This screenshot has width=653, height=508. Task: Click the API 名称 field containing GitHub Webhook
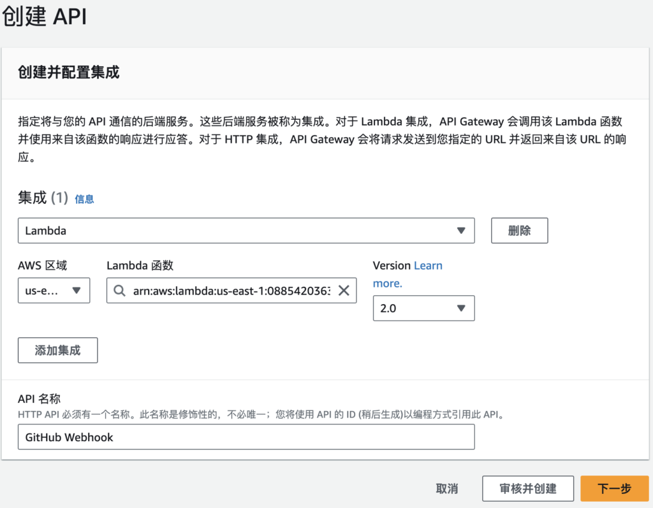(x=246, y=438)
